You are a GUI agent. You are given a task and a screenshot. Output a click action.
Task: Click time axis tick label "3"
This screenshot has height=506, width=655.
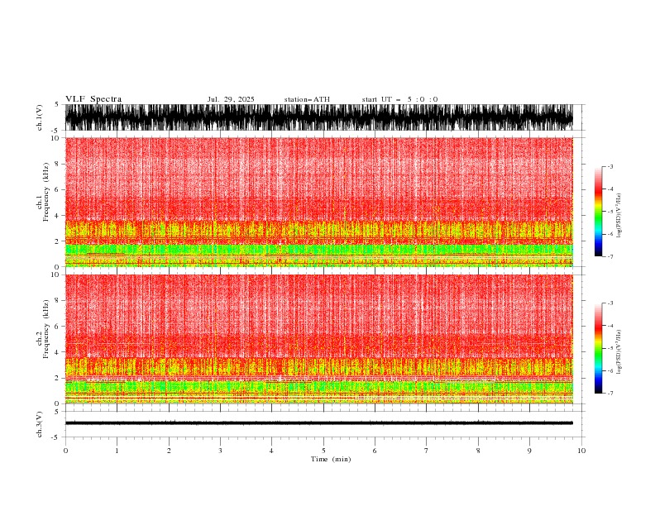pyautogui.click(x=220, y=451)
